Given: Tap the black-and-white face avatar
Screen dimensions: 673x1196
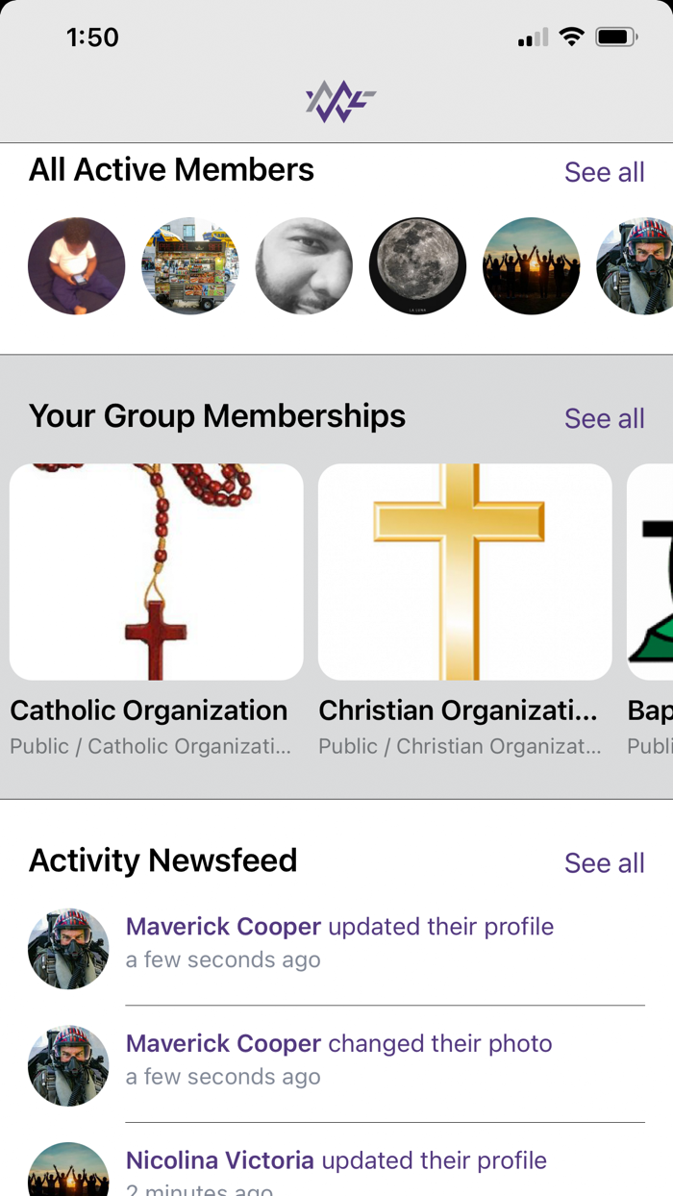Looking at the screenshot, I should pyautogui.click(x=304, y=265).
